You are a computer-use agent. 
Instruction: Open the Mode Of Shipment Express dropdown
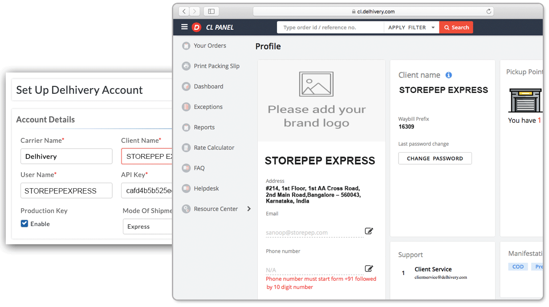pos(147,226)
